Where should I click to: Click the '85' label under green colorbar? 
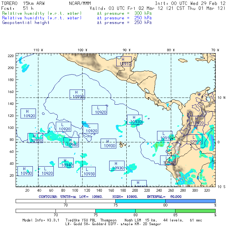tap(175, 215)
